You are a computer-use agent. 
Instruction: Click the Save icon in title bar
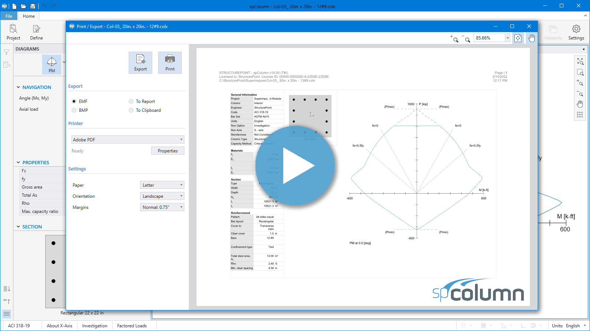tap(33, 6)
